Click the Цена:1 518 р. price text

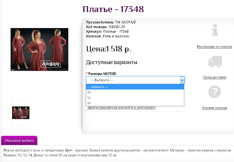(x=108, y=49)
